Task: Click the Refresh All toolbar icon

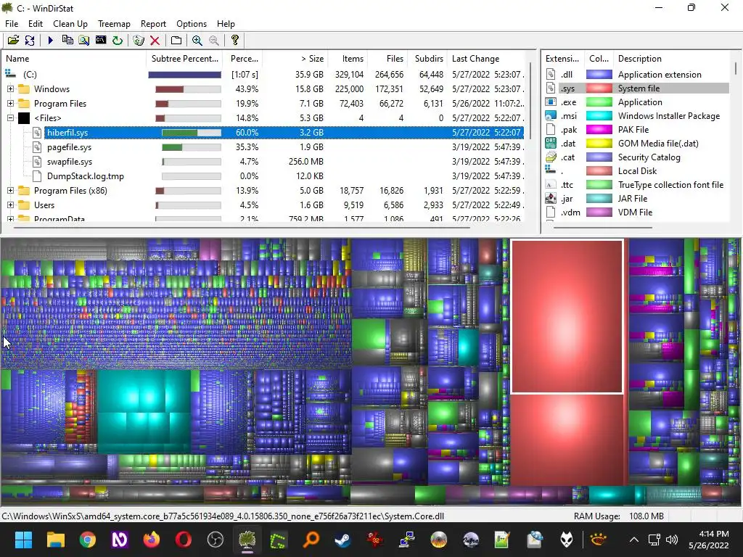Action: click(x=29, y=41)
